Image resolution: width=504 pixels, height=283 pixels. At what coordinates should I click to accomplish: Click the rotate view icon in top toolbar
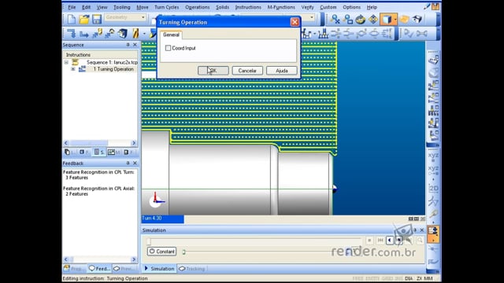click(x=361, y=19)
